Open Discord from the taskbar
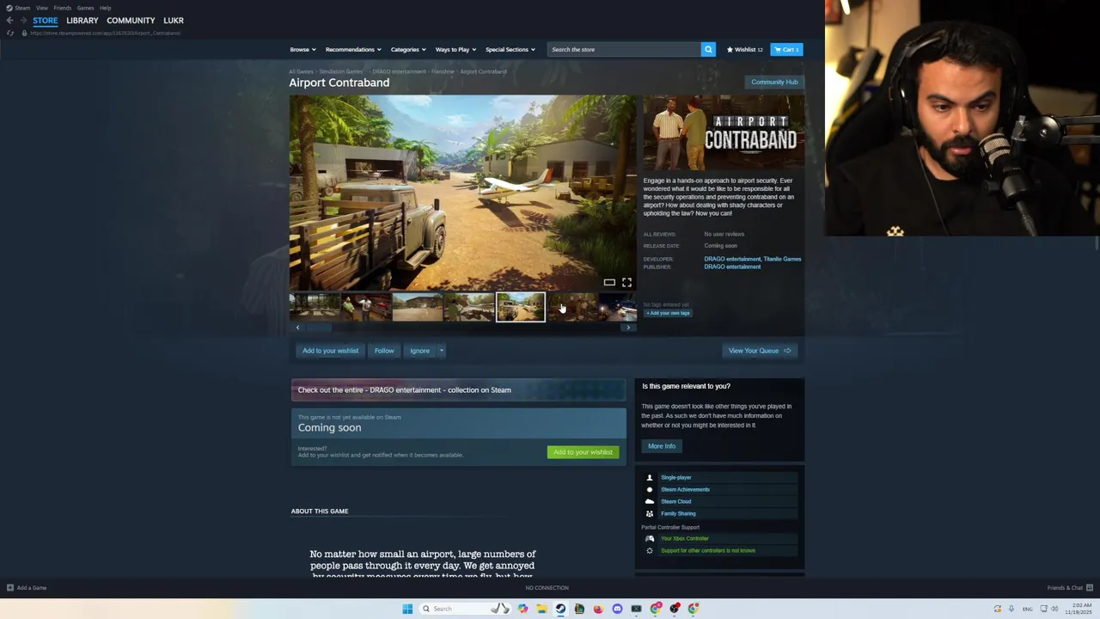 tap(617, 609)
